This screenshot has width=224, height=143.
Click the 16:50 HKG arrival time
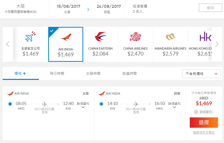159,106
